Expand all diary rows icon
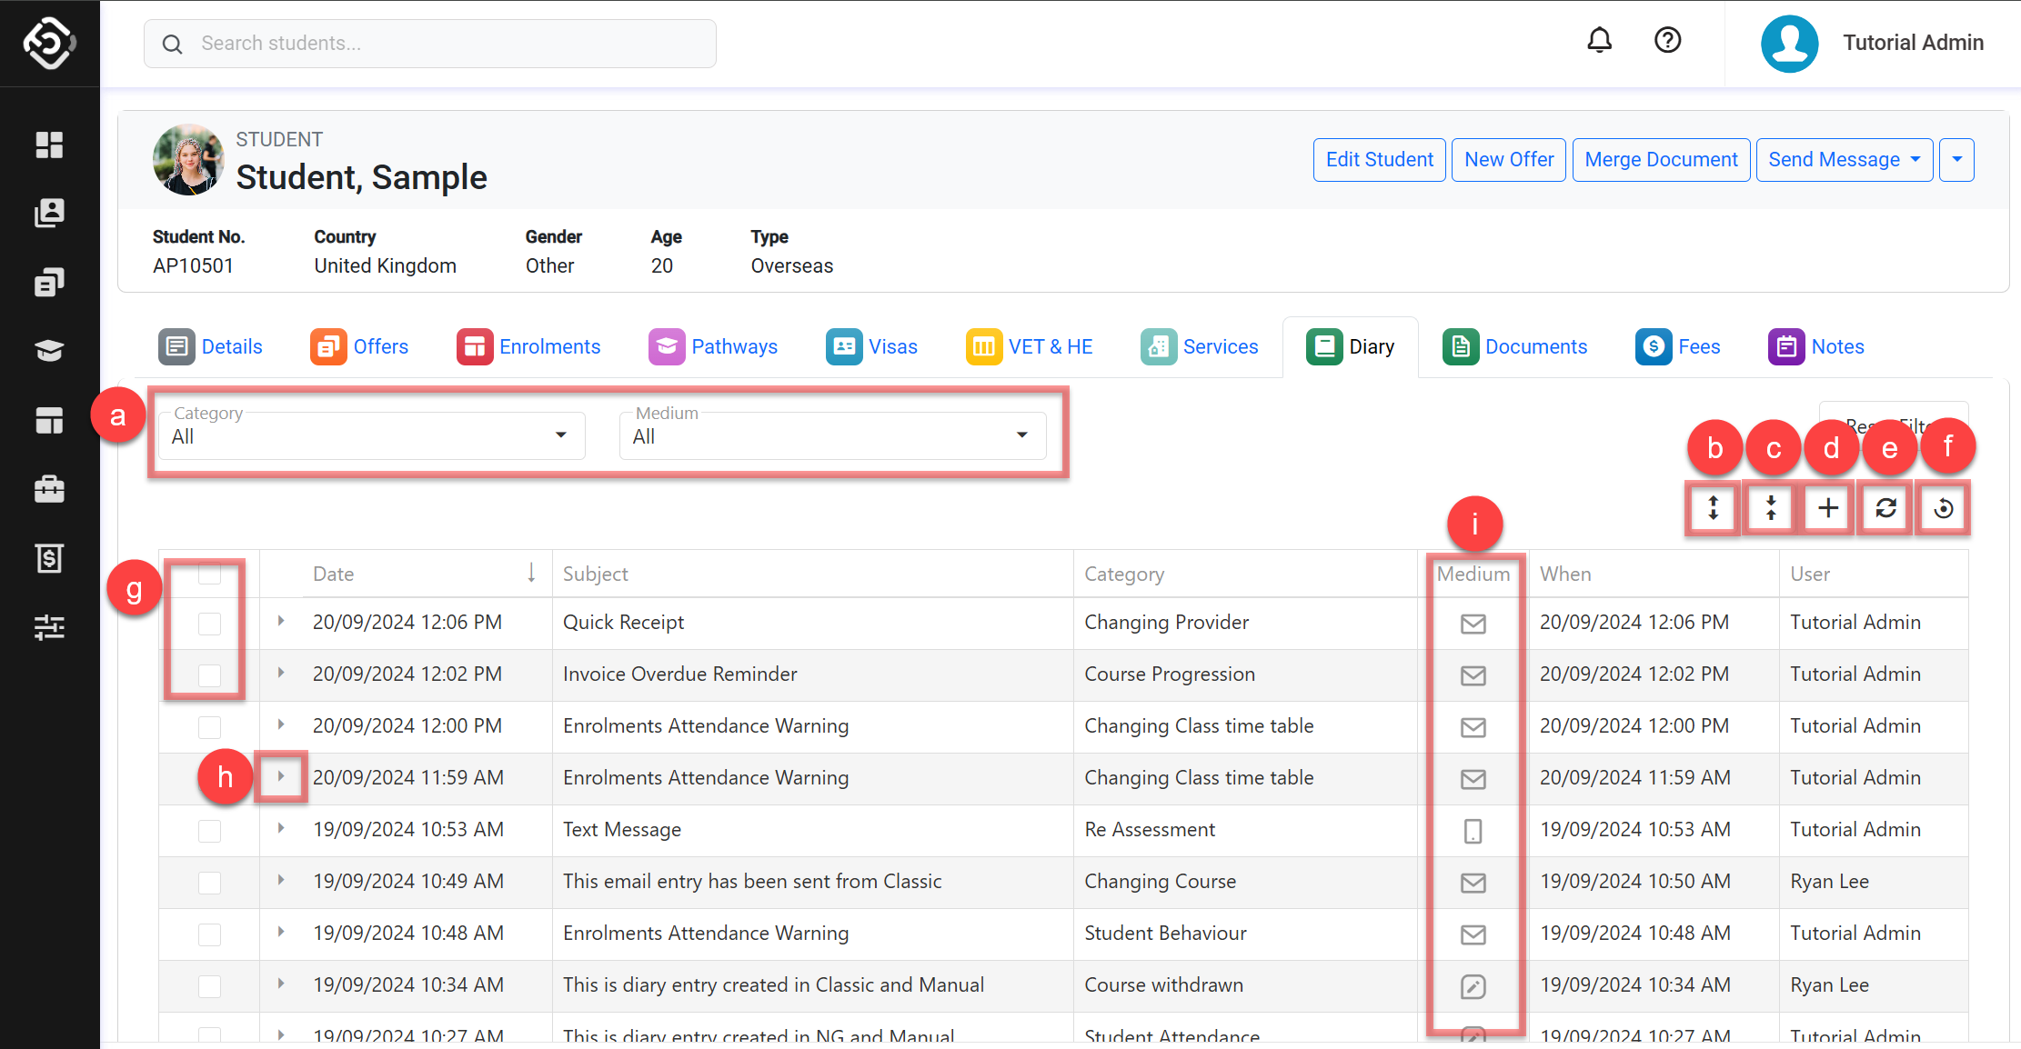The image size is (2021, 1049). click(x=1713, y=507)
